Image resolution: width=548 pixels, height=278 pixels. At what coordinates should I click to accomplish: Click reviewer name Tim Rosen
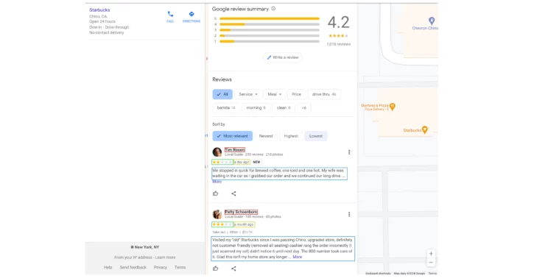tap(234, 149)
